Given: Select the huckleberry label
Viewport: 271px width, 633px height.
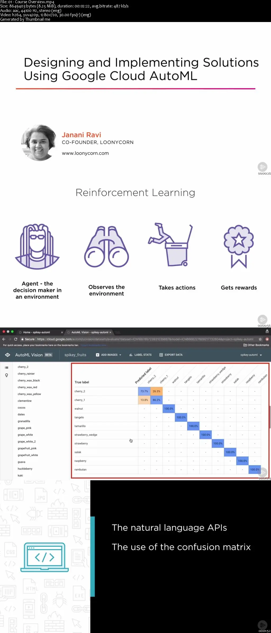Looking at the screenshot, I should click(25, 469).
